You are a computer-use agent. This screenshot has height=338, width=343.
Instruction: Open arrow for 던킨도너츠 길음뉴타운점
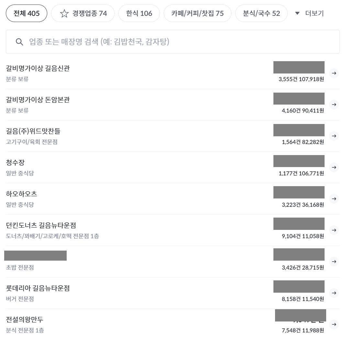(334, 230)
